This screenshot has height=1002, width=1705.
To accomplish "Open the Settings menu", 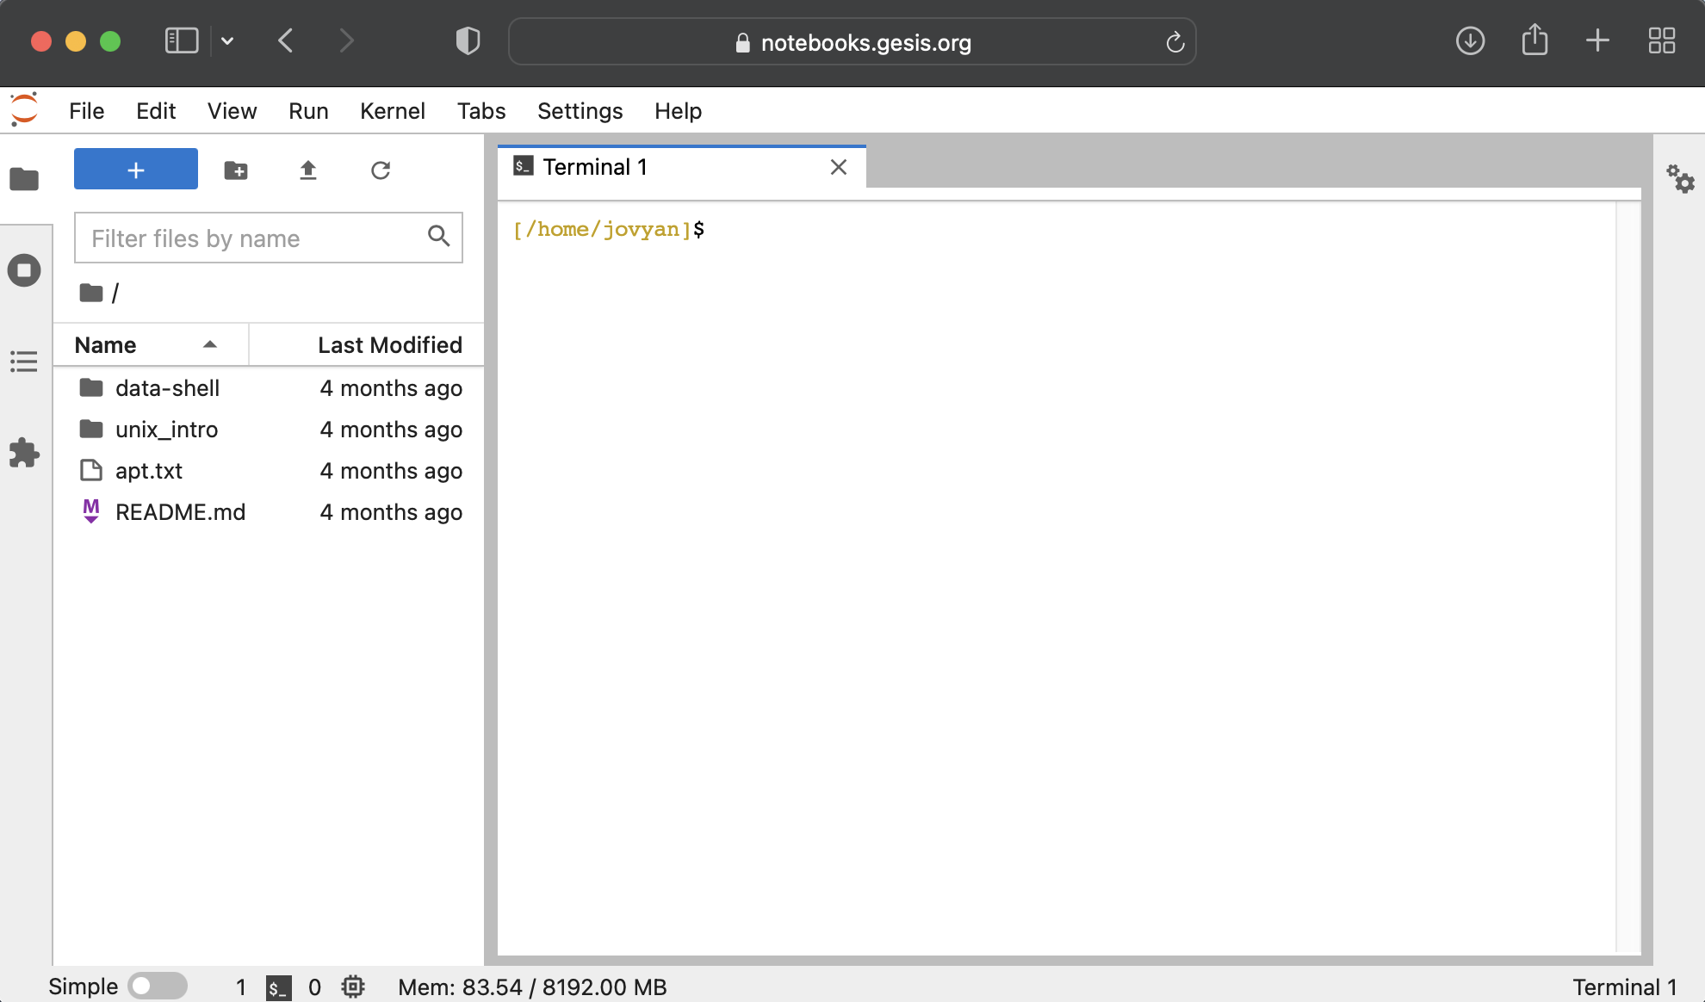I will [x=580, y=111].
